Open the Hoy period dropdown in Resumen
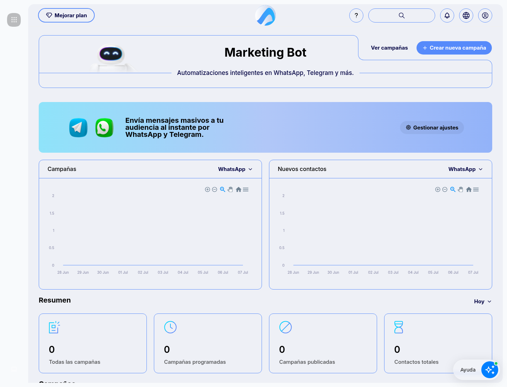 click(x=483, y=302)
